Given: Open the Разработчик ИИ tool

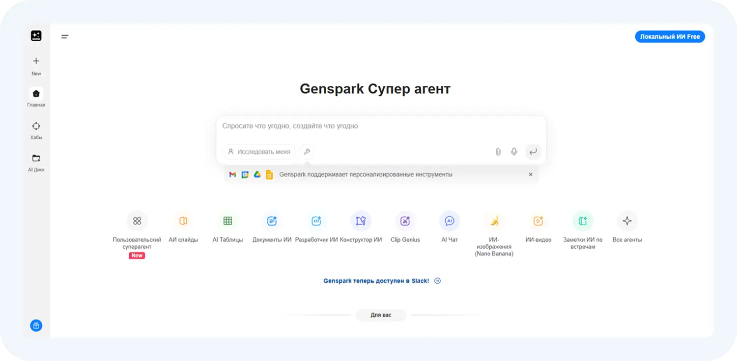Looking at the screenshot, I should point(316,221).
